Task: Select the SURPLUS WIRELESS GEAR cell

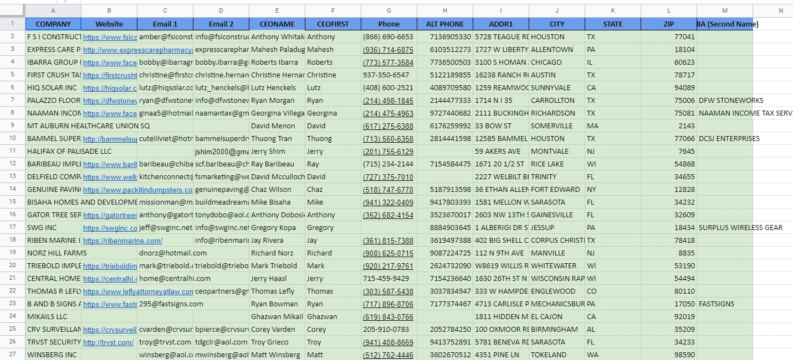Action: [725, 228]
